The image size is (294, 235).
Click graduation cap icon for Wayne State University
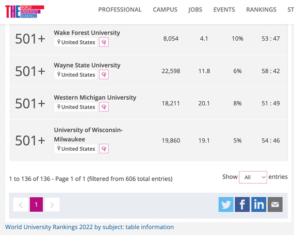click(x=104, y=75)
